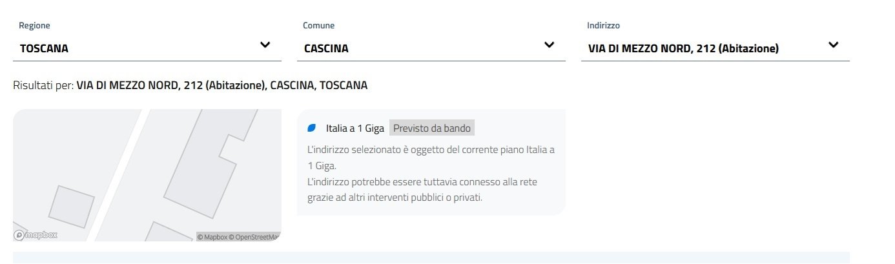Expand the Regione dropdown chevron
This screenshot has width=895, height=264.
tap(265, 45)
